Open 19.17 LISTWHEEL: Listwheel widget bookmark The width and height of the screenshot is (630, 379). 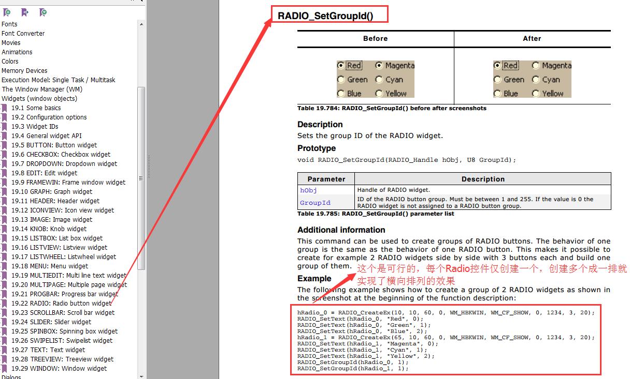(x=64, y=257)
